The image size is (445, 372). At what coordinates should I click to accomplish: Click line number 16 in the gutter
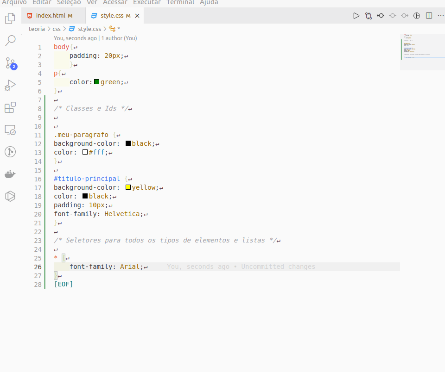tap(38, 179)
